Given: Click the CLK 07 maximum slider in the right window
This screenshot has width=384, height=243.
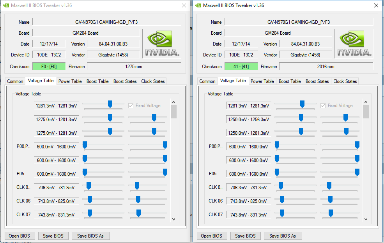Looking at the screenshot, I should pos(331,213).
